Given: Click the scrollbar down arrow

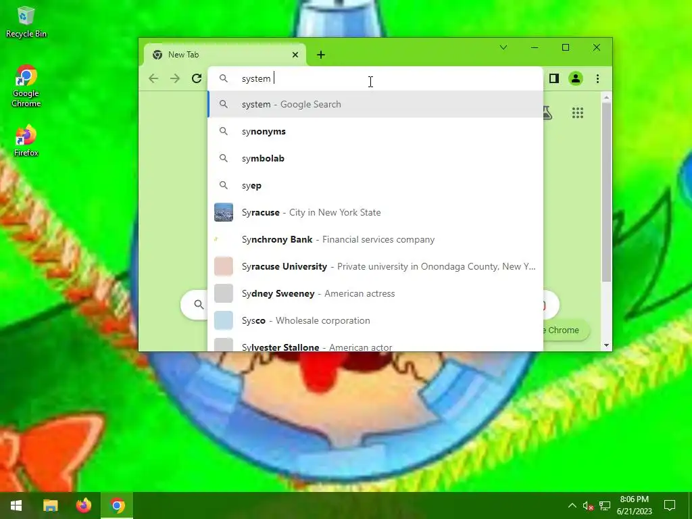Looking at the screenshot, I should coord(606,345).
